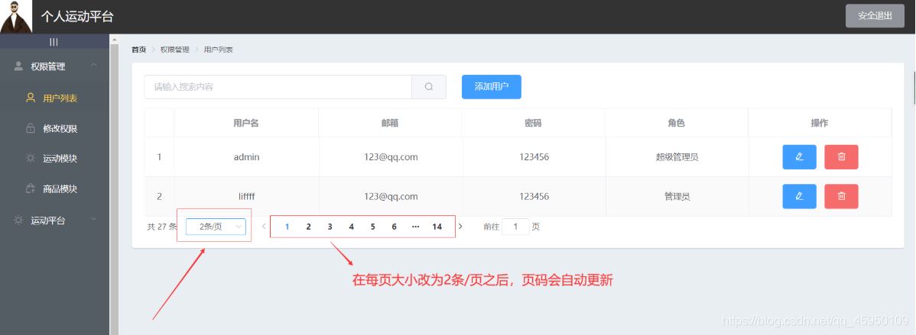
Task: Click the 共 27 条 total count text
Action: (162, 227)
